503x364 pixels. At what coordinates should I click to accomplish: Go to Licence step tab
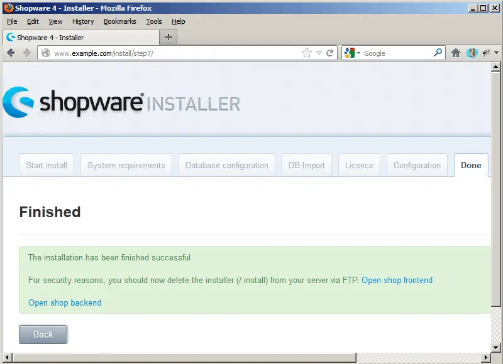(x=359, y=165)
